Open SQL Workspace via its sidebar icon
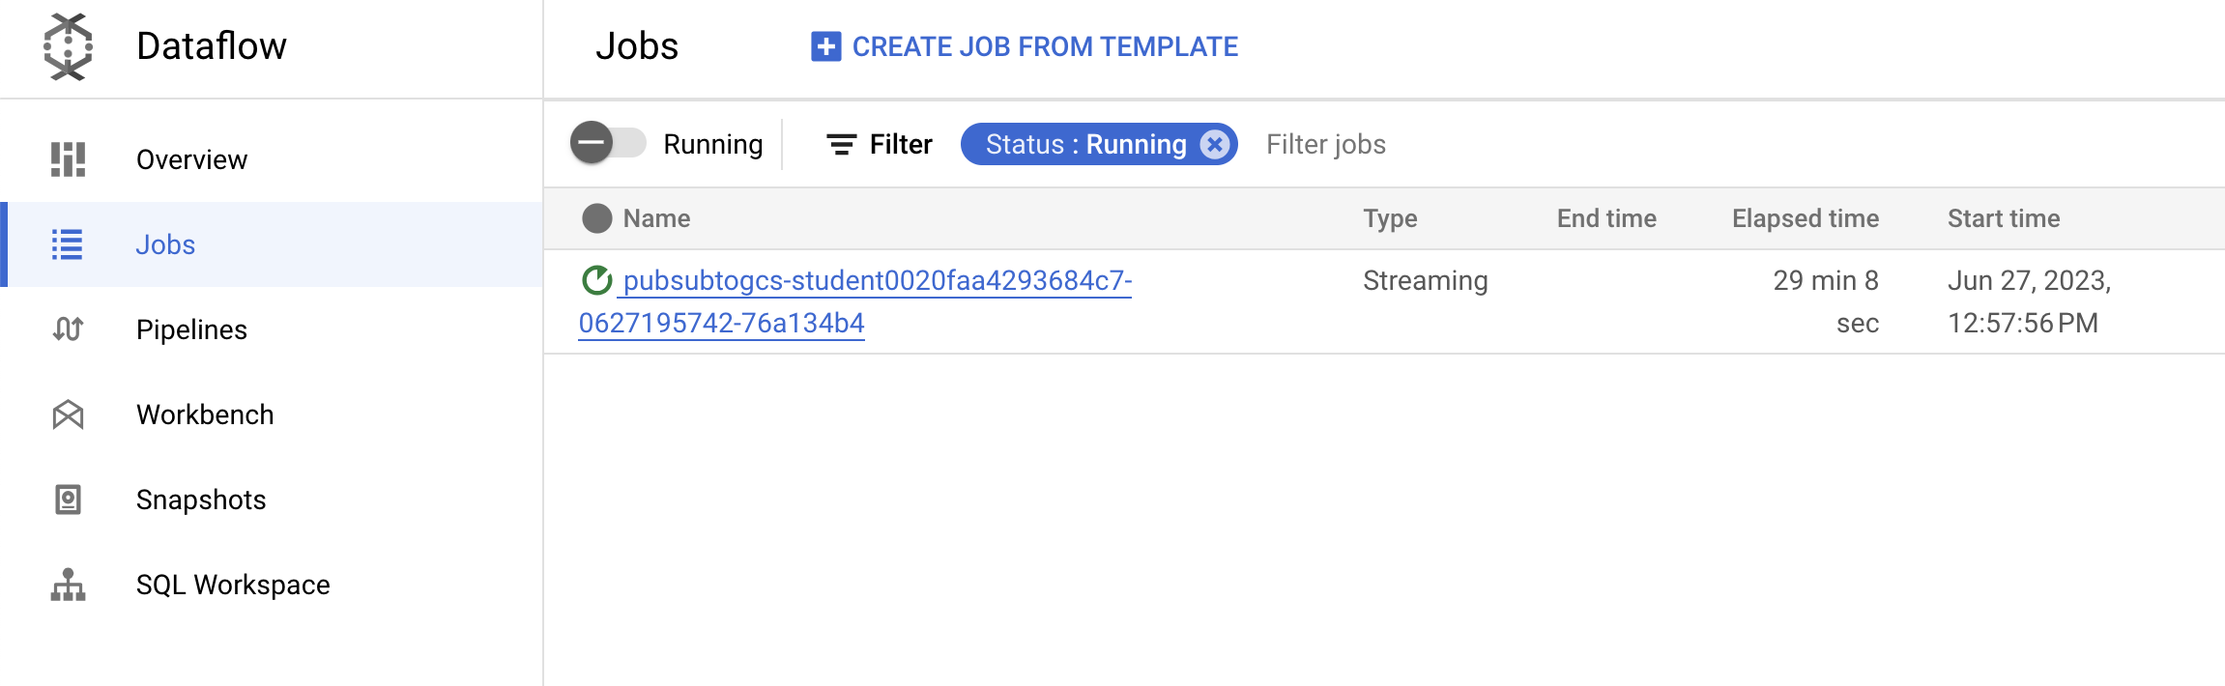Image resolution: width=2225 pixels, height=686 pixels. coord(66,584)
